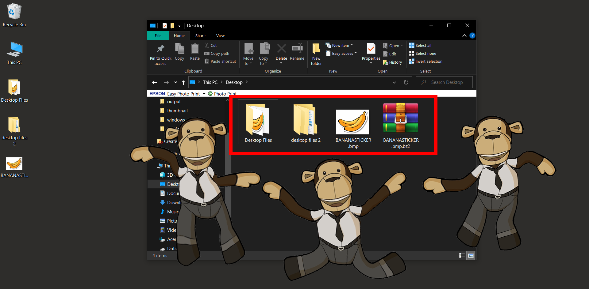The image size is (589, 289).
Task: View file History
Action: pos(393,62)
